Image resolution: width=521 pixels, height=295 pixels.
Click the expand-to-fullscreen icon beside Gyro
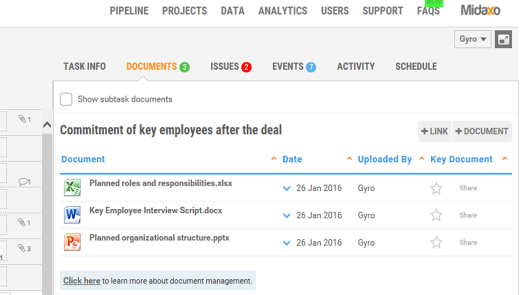point(503,39)
